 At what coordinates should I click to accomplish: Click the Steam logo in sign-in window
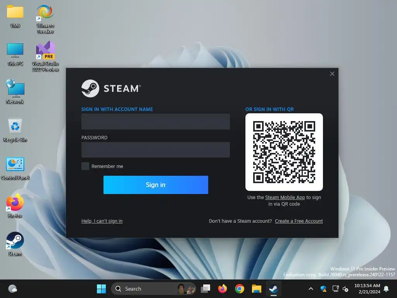(x=111, y=88)
